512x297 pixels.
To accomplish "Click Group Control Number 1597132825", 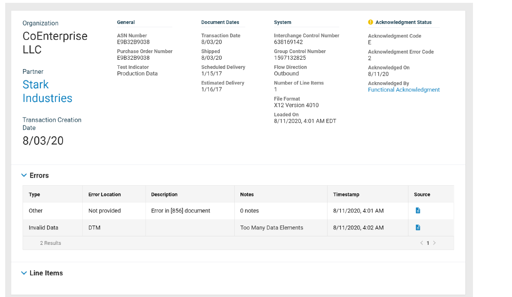I will click(x=290, y=58).
